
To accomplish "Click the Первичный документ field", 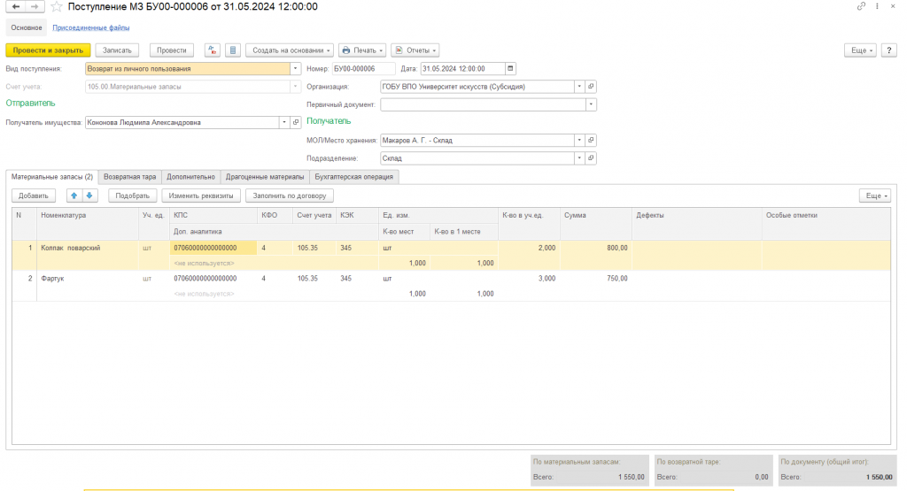I will [483, 104].
